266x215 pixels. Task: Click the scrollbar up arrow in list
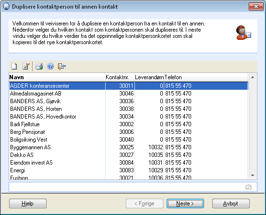(x=253, y=77)
